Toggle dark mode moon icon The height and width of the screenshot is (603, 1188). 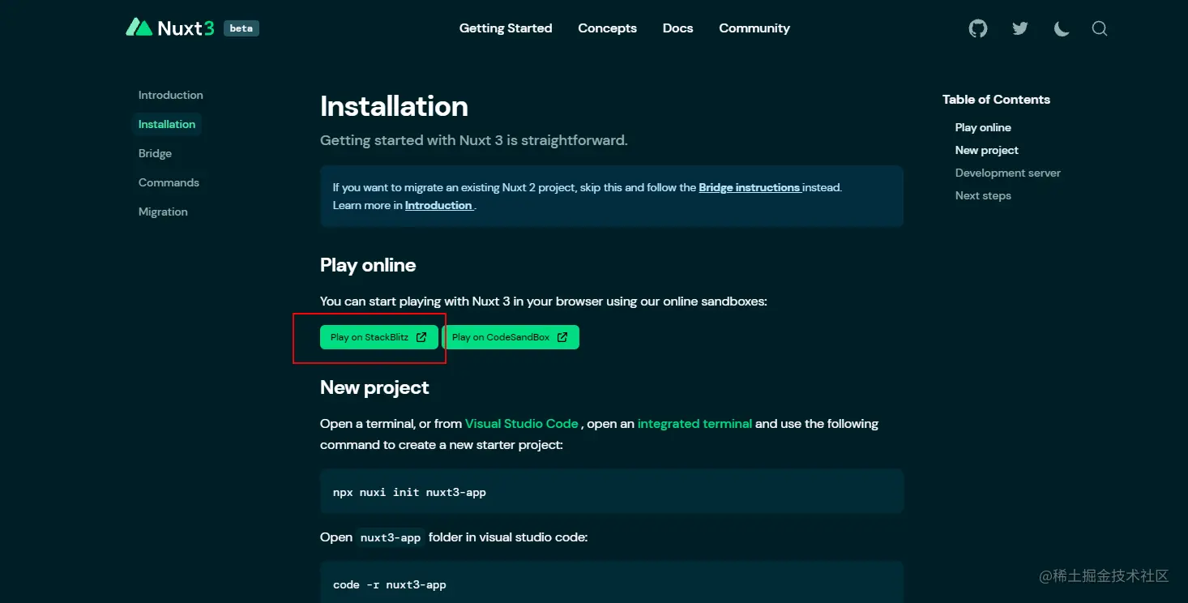click(1061, 28)
